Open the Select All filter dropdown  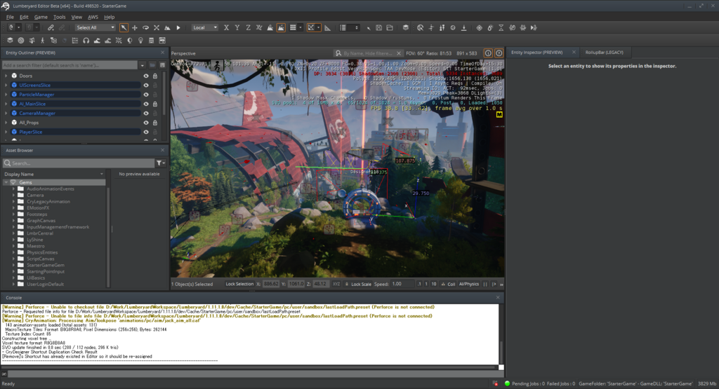coord(95,27)
